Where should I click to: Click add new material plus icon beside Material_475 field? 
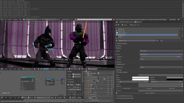(156, 41)
